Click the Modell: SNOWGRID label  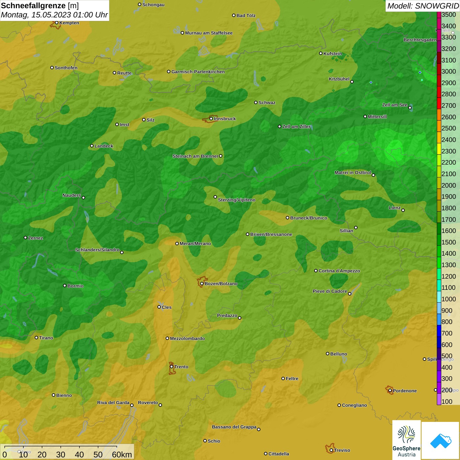423,6
